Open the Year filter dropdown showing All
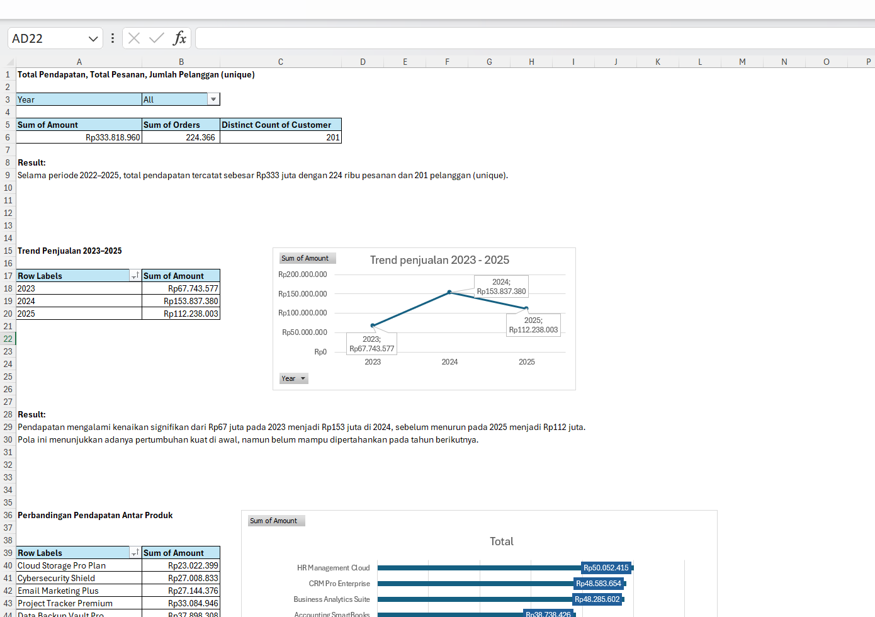This screenshot has height=617, width=875. pos(213,99)
